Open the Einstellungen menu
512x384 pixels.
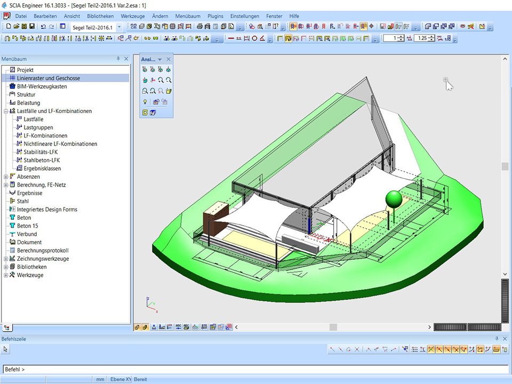click(245, 16)
